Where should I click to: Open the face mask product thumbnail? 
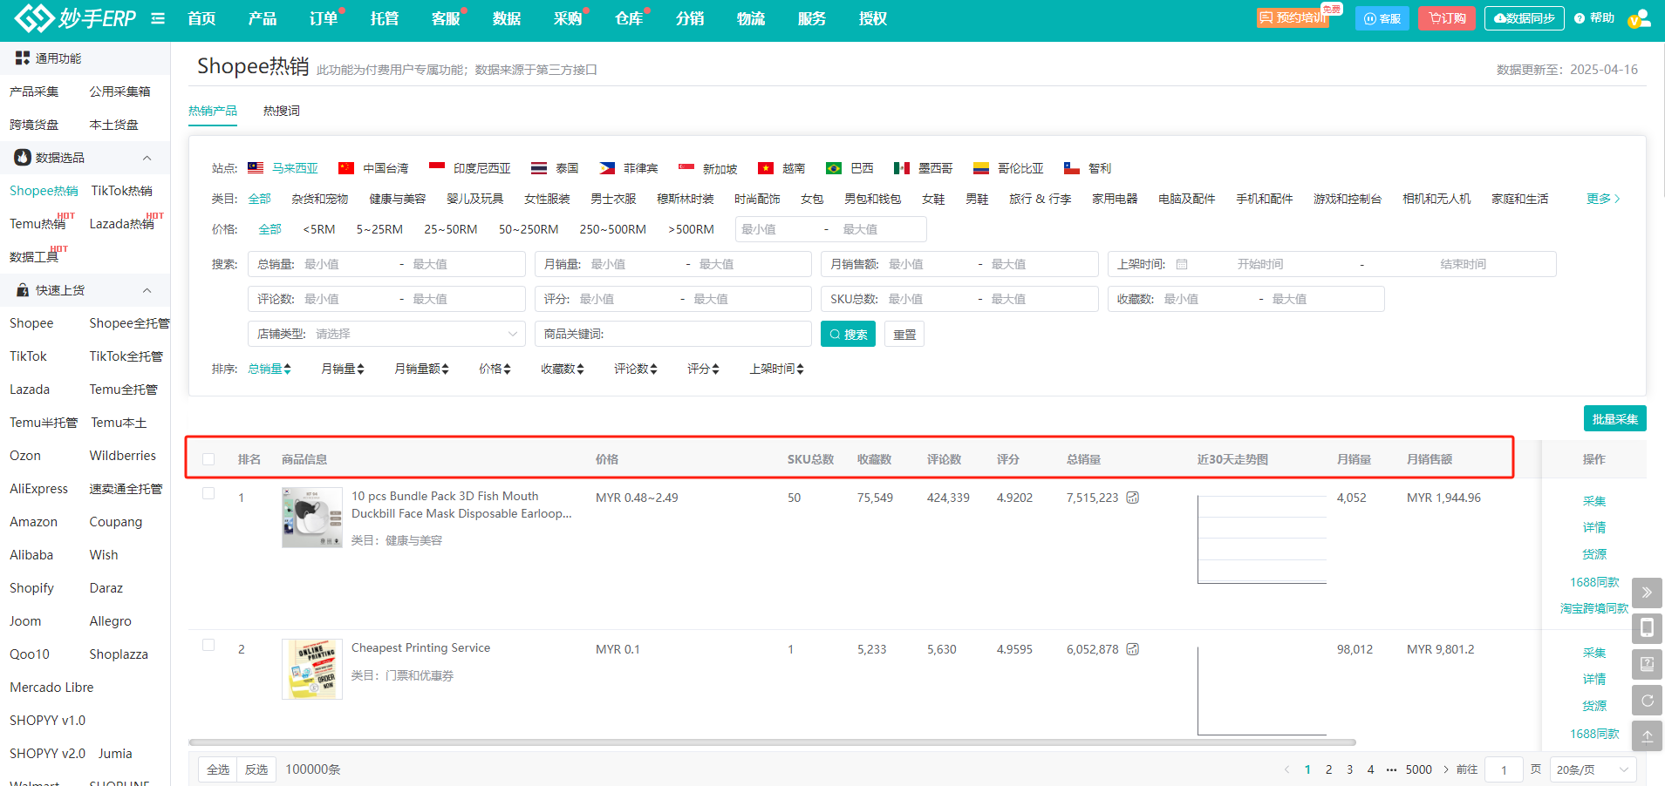[312, 518]
